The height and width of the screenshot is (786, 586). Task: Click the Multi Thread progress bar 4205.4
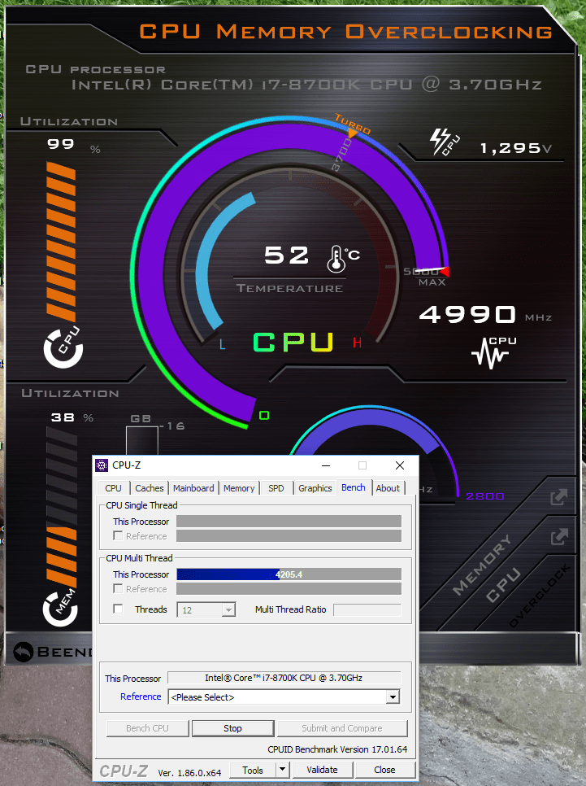click(x=289, y=574)
